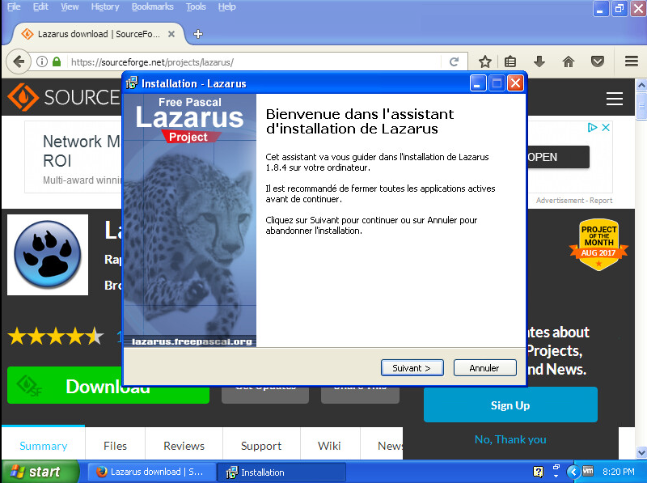Switch to the Wiki tab

[329, 446]
